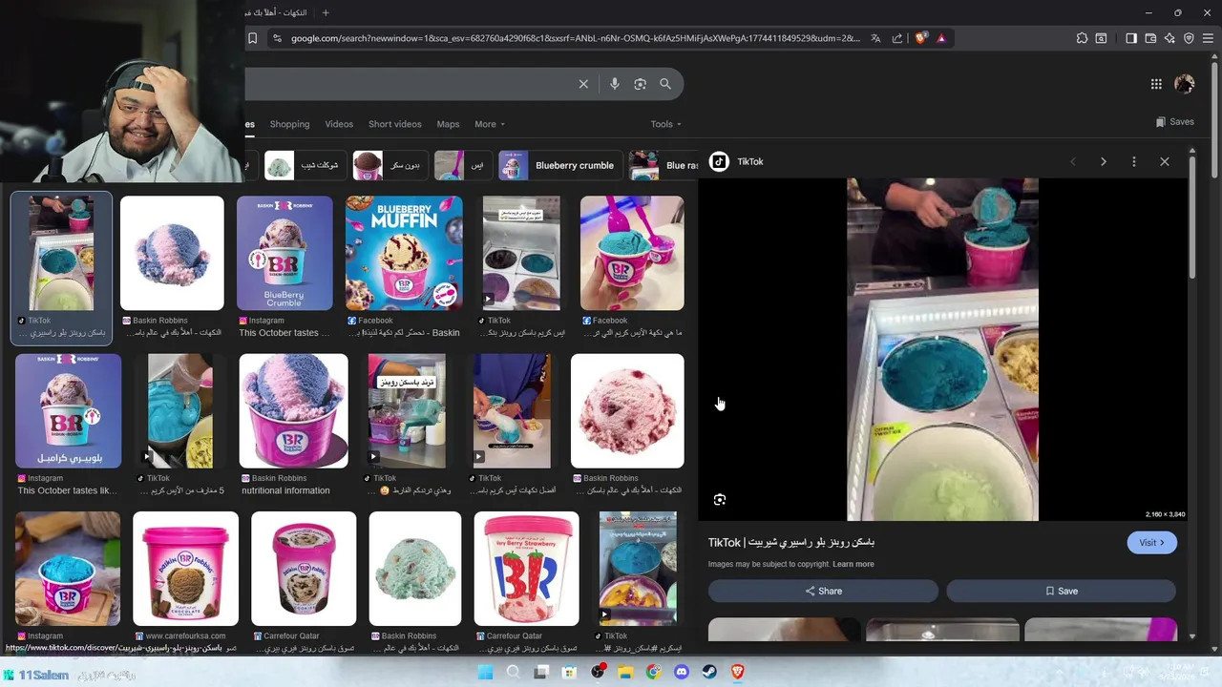Expand the More search categories dropdown
The image size is (1222, 687).
click(490, 124)
